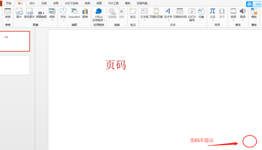Image resolution: width=262 pixels, height=150 pixels.
Task: Expand the 公式 dropdown arrow
Action: click(213, 20)
